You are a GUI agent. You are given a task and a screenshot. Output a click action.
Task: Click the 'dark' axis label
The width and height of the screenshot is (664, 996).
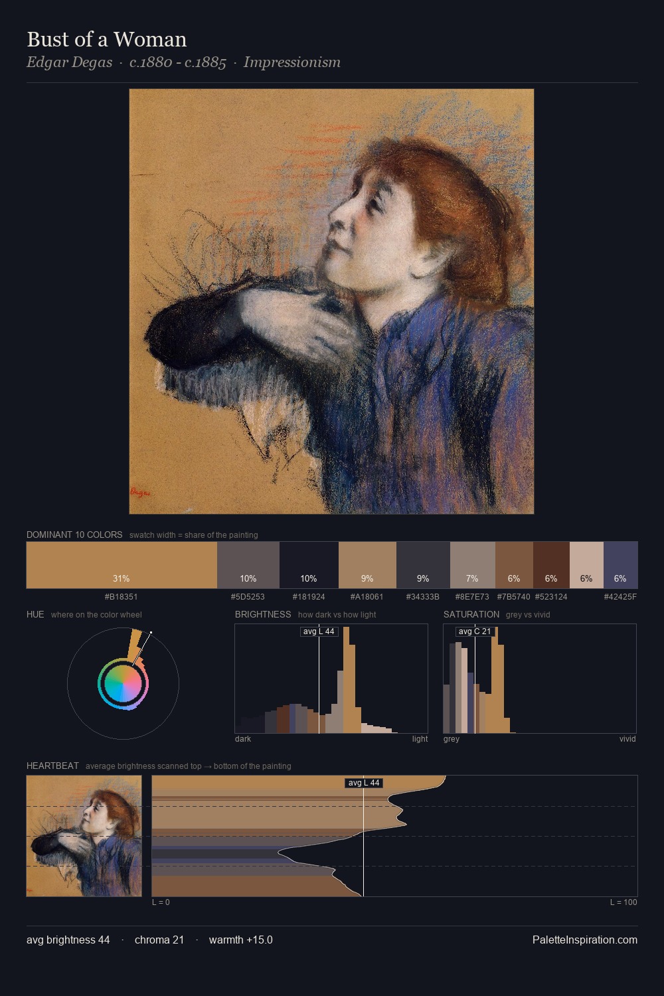[243, 739]
